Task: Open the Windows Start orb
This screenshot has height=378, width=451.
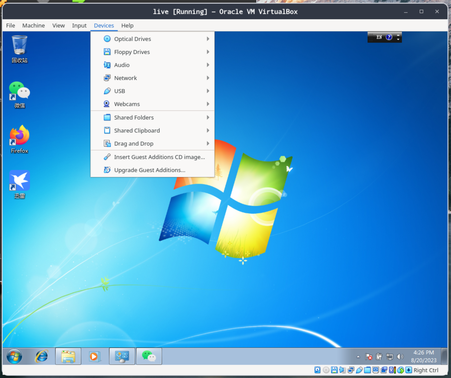Action: (x=14, y=356)
